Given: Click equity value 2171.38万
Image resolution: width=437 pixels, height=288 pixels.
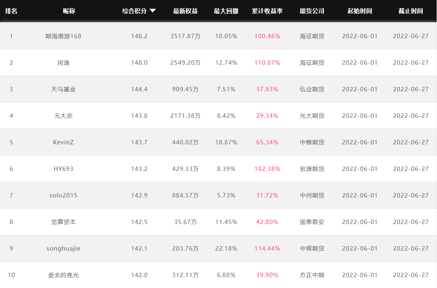Looking at the screenshot, I should 186,116.
